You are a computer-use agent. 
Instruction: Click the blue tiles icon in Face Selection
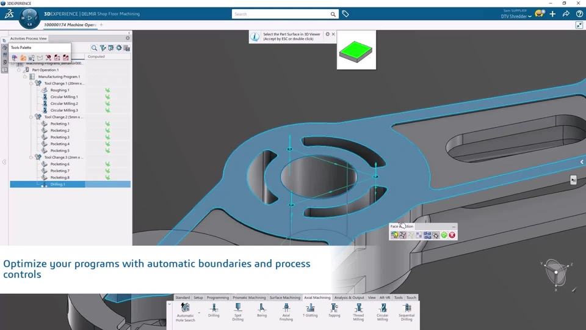(427, 235)
